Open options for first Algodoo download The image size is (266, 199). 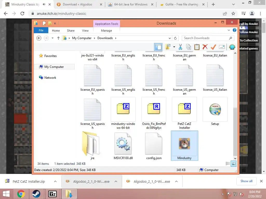116,181
